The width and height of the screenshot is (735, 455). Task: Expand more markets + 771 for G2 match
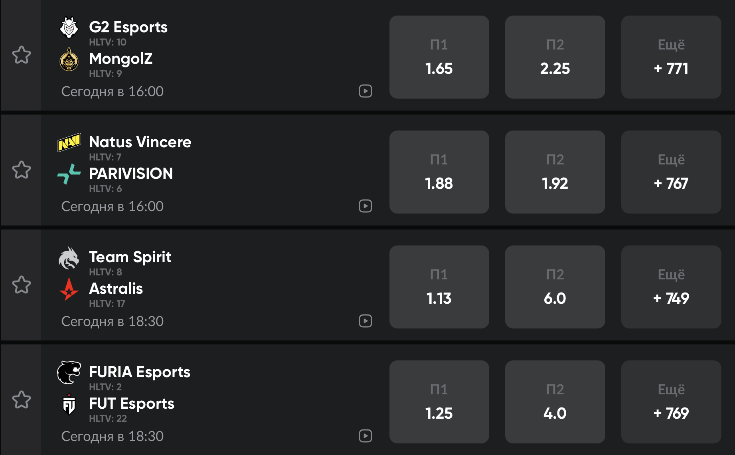coord(671,57)
